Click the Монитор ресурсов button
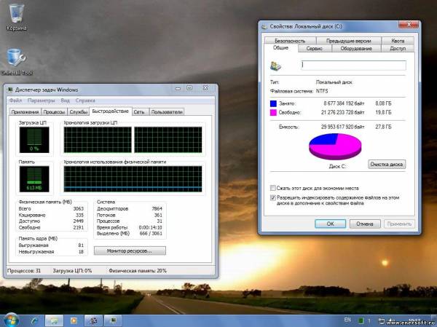The image size is (437, 327). (130, 251)
